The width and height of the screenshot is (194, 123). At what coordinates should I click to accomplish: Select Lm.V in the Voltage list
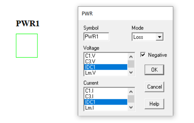coord(106,73)
